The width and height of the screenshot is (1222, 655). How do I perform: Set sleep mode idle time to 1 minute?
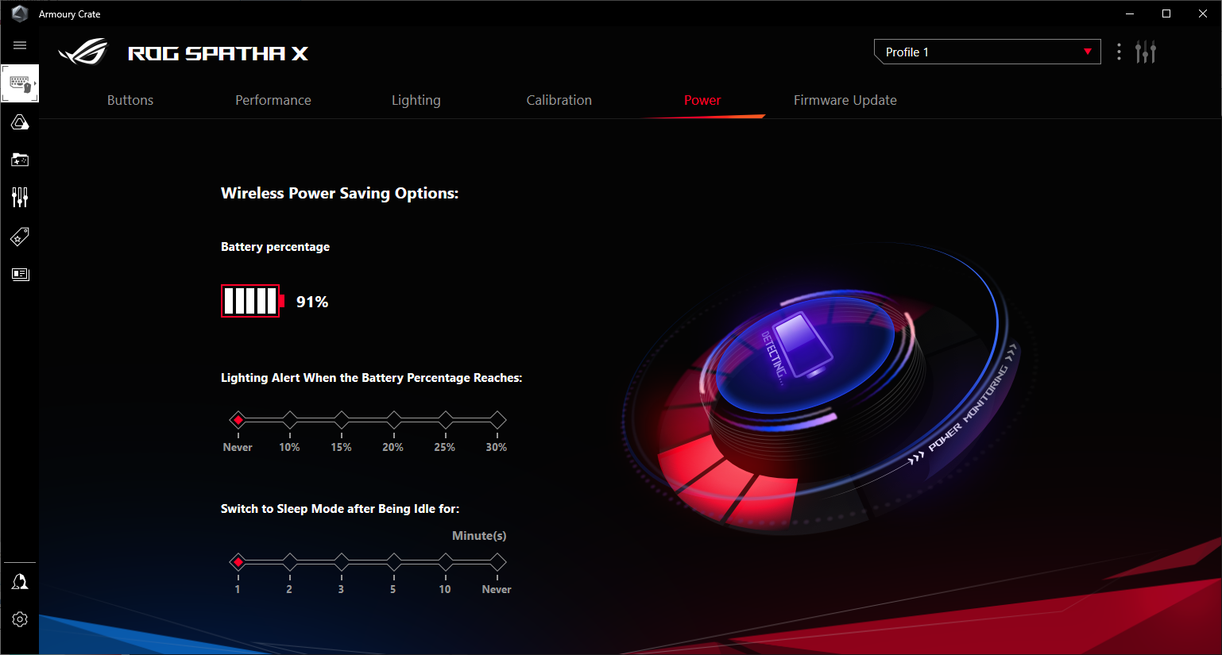(238, 561)
